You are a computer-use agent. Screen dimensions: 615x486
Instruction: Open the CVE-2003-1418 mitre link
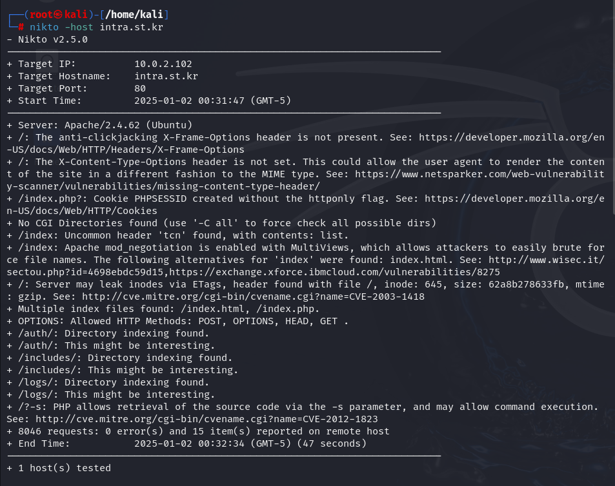pyautogui.click(x=254, y=296)
